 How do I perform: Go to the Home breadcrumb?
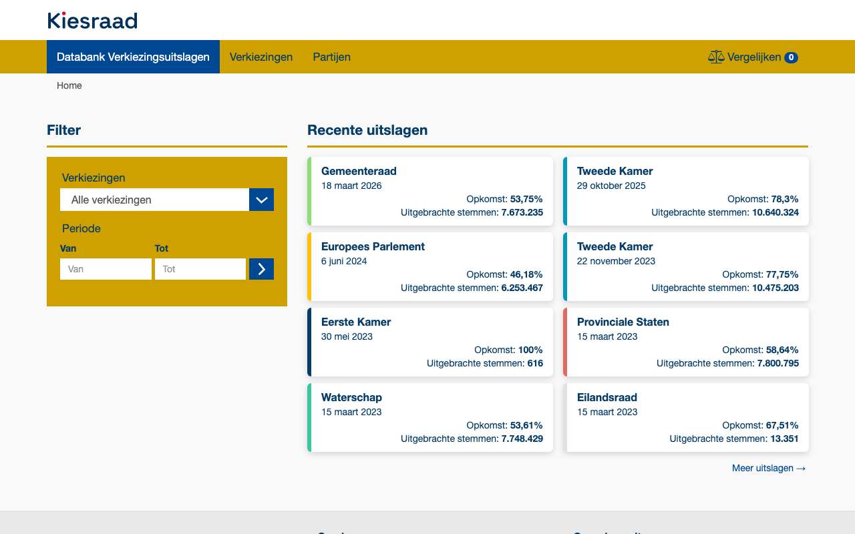(x=69, y=85)
